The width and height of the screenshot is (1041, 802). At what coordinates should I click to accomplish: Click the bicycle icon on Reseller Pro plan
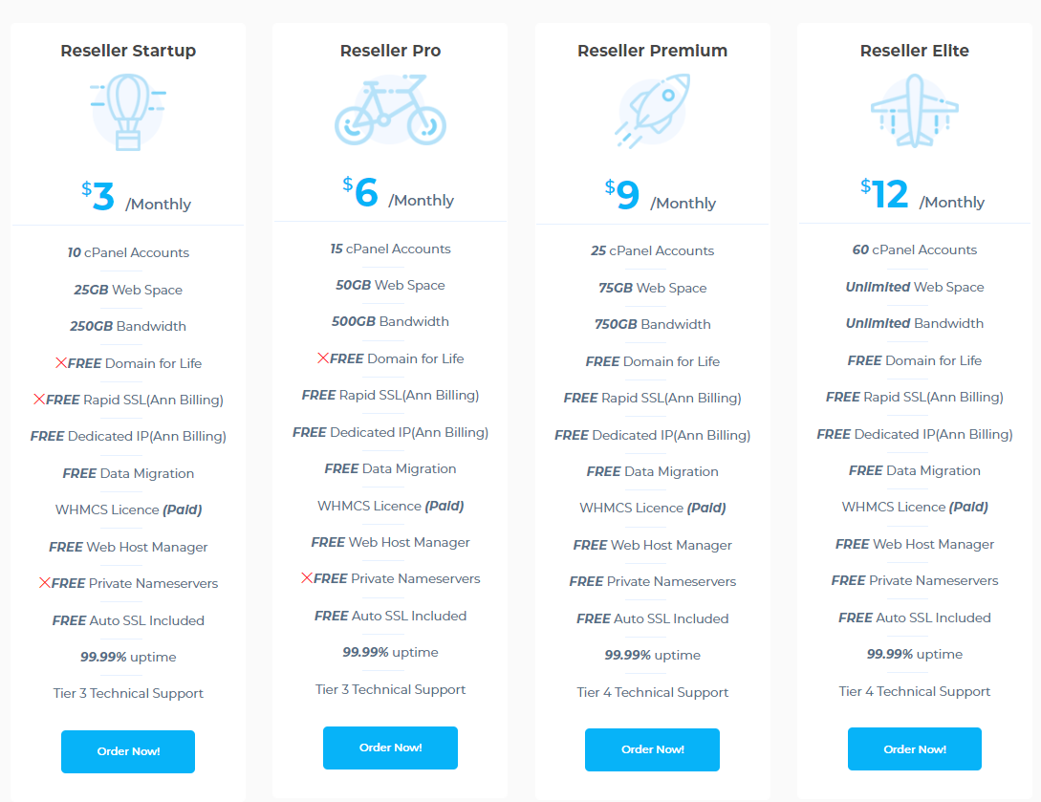click(390, 111)
